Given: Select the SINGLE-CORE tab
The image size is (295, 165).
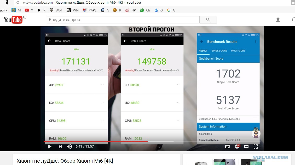Looking at the screenshot, I should pyautogui.click(x=219, y=50).
